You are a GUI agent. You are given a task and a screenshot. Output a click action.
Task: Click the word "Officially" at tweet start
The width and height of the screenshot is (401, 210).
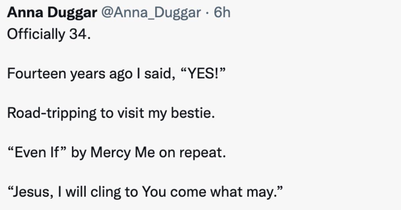tap(36, 34)
